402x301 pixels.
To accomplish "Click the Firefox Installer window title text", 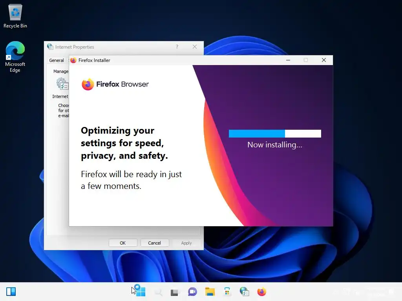I will coord(94,60).
